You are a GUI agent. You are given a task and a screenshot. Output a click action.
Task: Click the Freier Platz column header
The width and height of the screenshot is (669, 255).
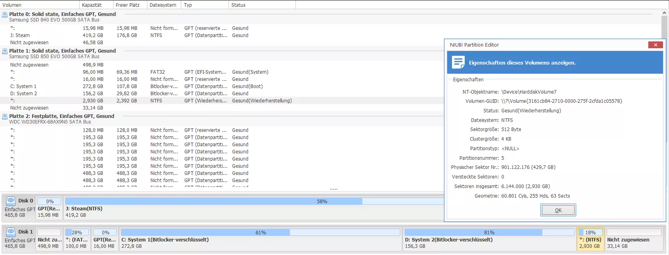click(x=127, y=5)
